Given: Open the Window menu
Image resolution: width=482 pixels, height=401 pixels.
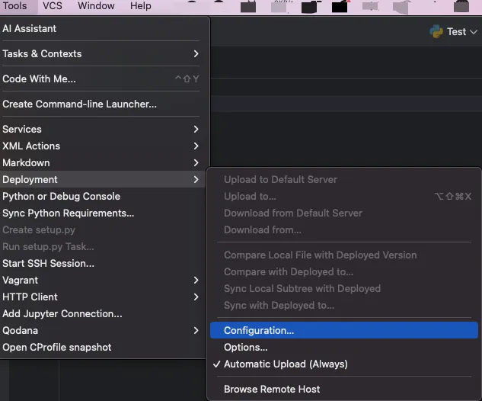Looking at the screenshot, I should click(x=96, y=6).
